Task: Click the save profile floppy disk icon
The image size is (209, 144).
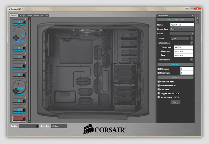Action: 37,126
